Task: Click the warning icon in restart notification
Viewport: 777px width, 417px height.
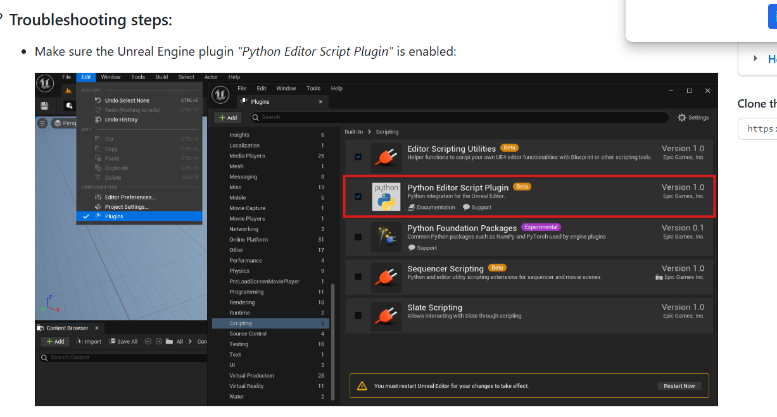Action: click(362, 385)
